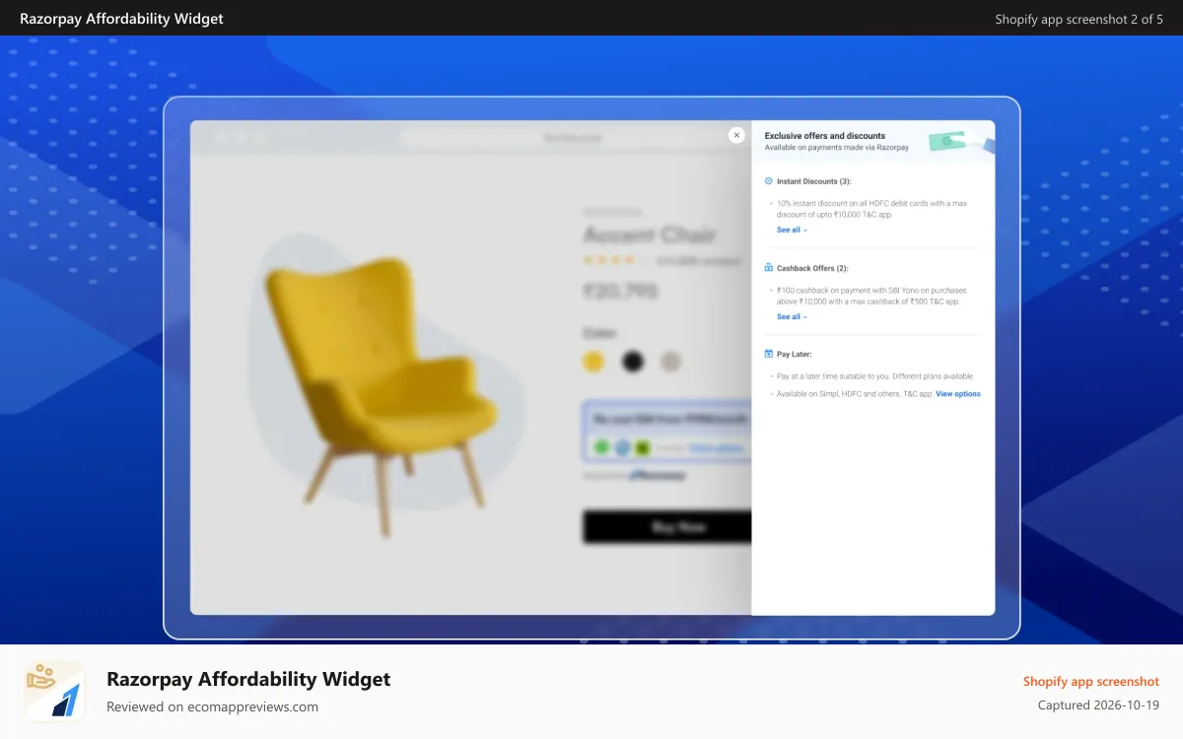The height and width of the screenshot is (739, 1183).
Task: Click the 'Cashback Offers (2):' heading
Action: coord(812,268)
